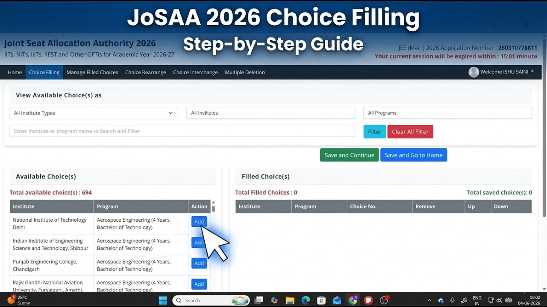
Task: Add Rajiv Gandhi National Aviation University choice
Action: (199, 284)
